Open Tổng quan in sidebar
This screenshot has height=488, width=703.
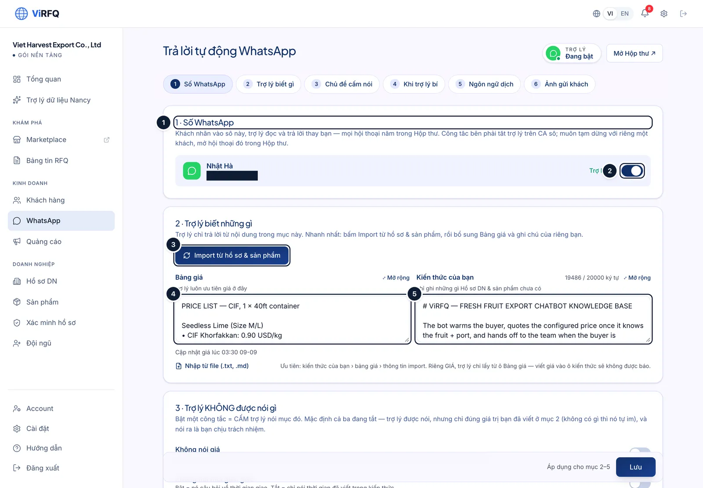click(x=61, y=79)
